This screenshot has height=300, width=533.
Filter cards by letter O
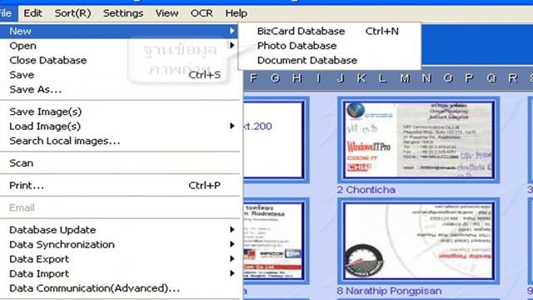pos(448,78)
